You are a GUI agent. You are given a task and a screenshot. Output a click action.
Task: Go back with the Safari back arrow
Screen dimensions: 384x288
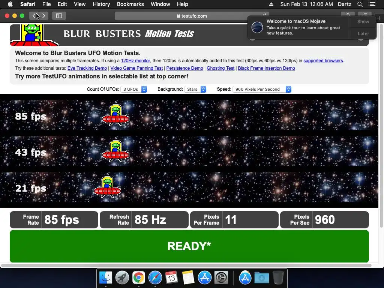pos(34,16)
